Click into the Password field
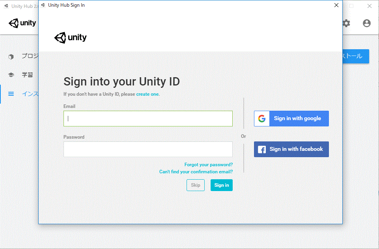The width and height of the screenshot is (379, 249). pyautogui.click(x=148, y=149)
